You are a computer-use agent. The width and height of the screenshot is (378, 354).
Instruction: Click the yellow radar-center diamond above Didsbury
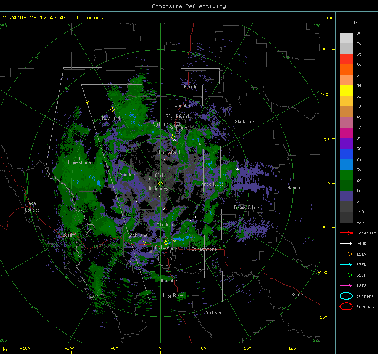[160, 183]
